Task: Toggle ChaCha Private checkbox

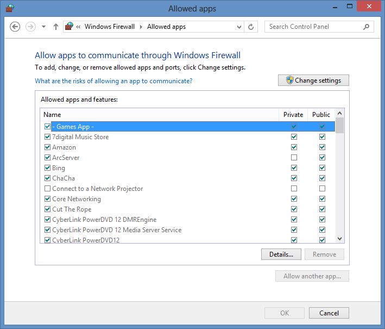Action: coord(294,178)
